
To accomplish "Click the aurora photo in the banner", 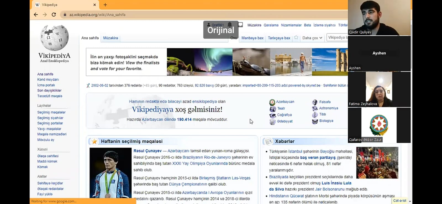I will click(213, 62).
